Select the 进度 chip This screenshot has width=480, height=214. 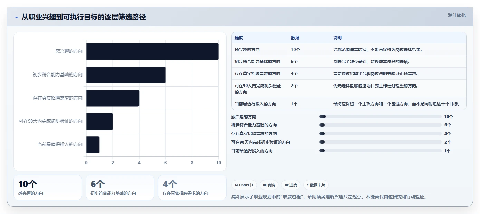click(x=291, y=185)
